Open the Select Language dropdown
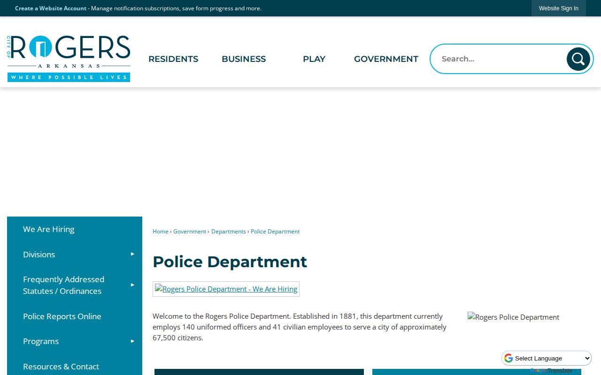 547,359
